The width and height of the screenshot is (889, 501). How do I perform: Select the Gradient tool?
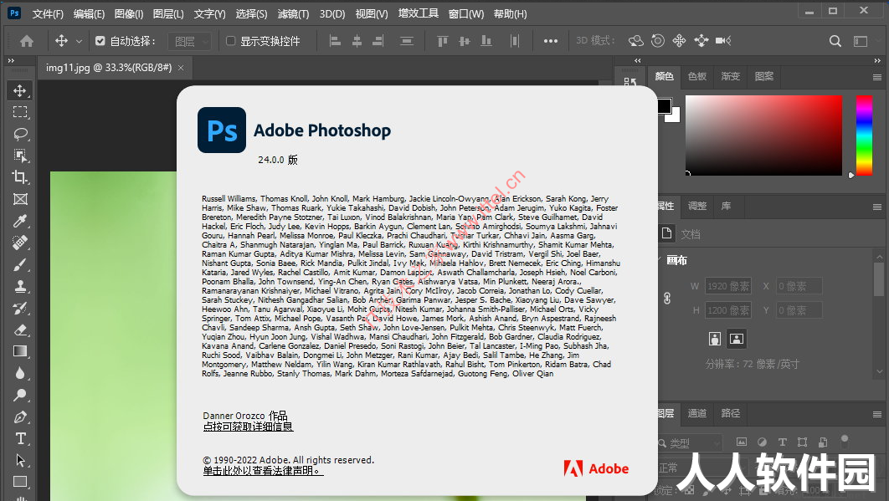[x=20, y=351]
